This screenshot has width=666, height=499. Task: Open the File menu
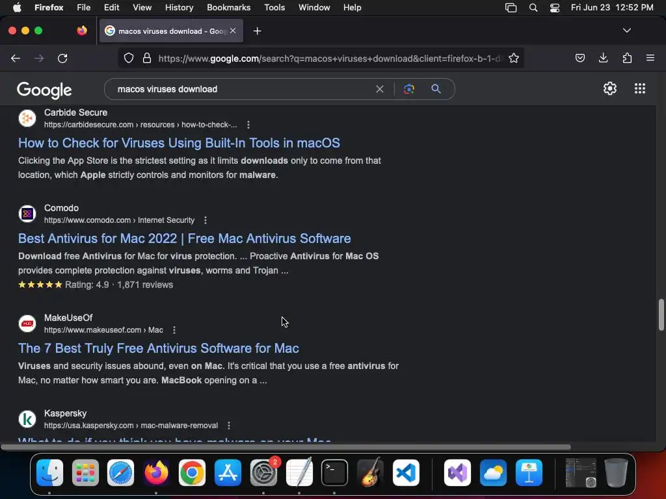[x=83, y=8]
